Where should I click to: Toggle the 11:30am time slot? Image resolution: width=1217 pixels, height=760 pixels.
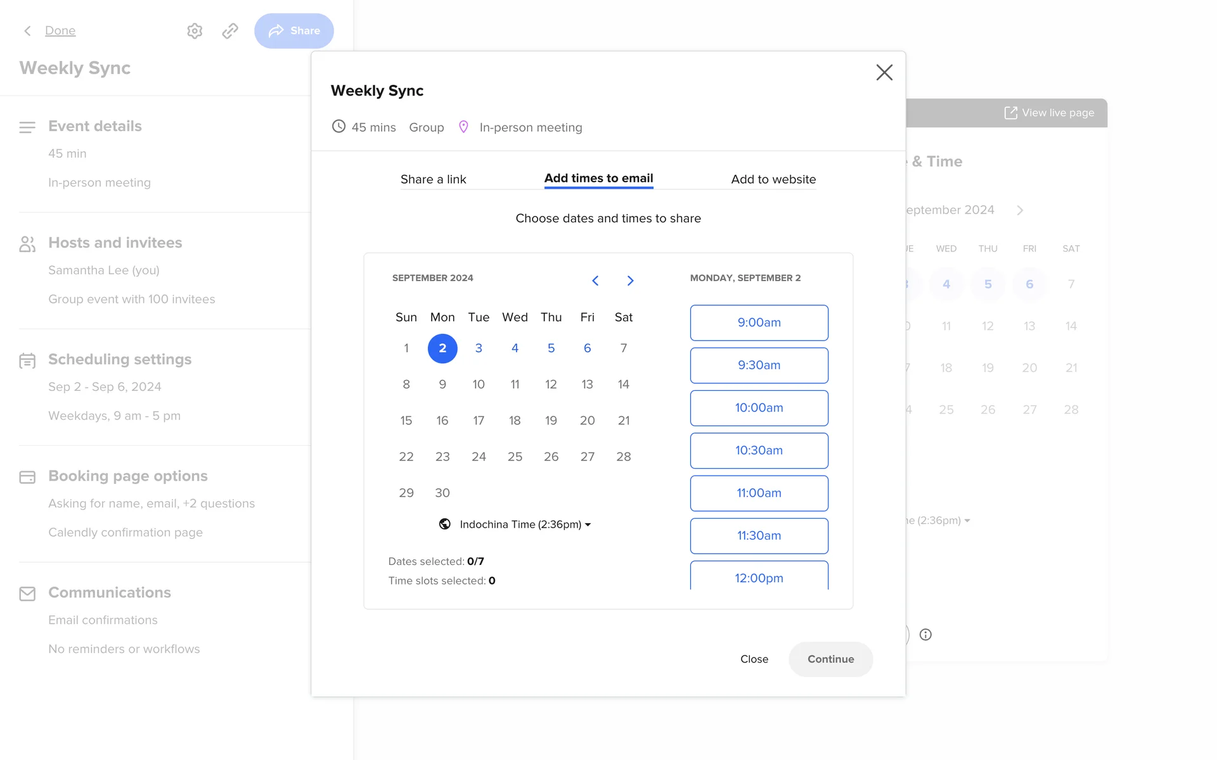pos(759,536)
